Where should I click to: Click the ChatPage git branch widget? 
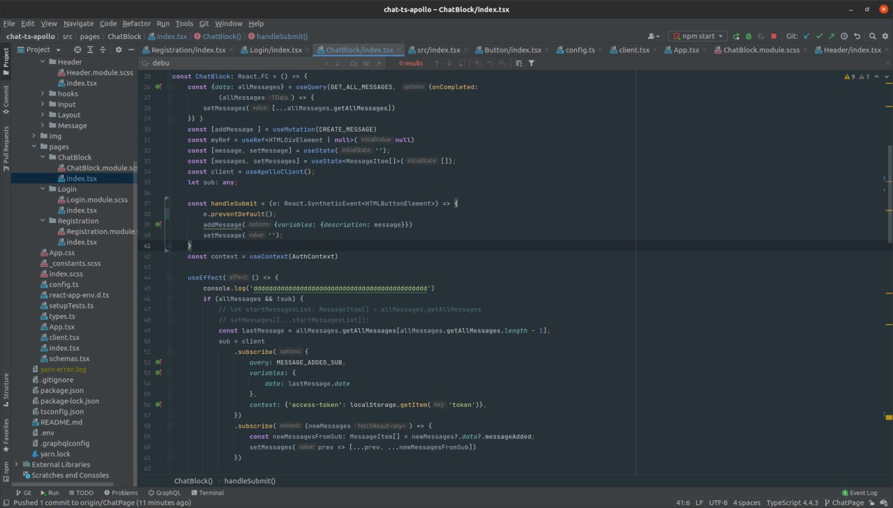coord(843,502)
